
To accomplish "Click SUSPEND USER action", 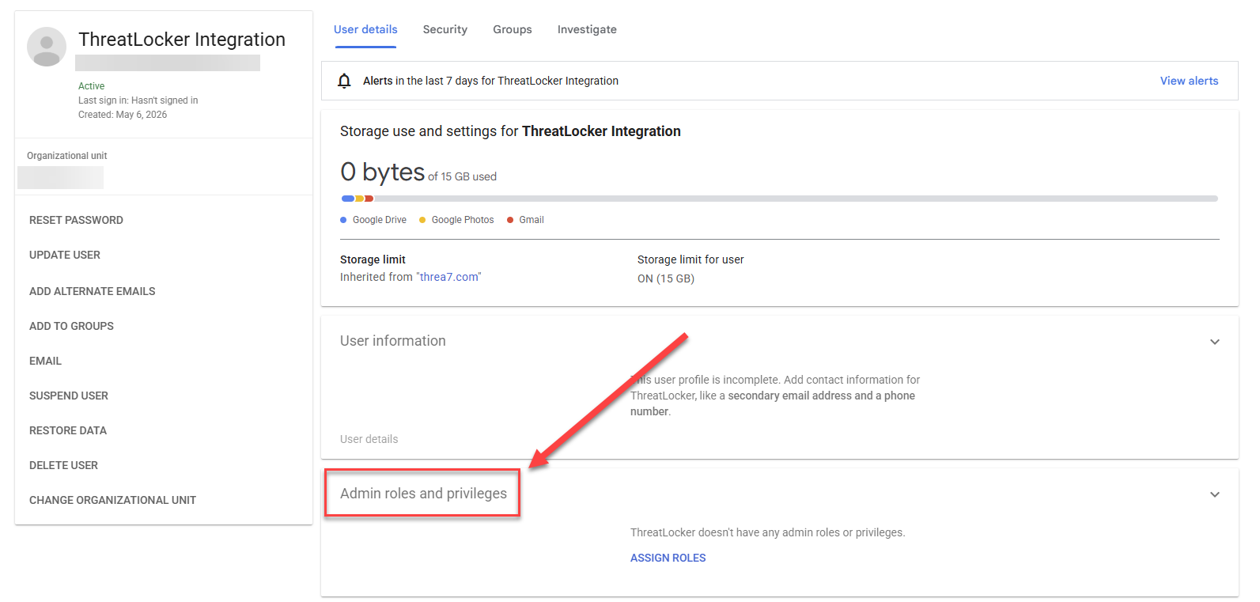I will pos(69,396).
